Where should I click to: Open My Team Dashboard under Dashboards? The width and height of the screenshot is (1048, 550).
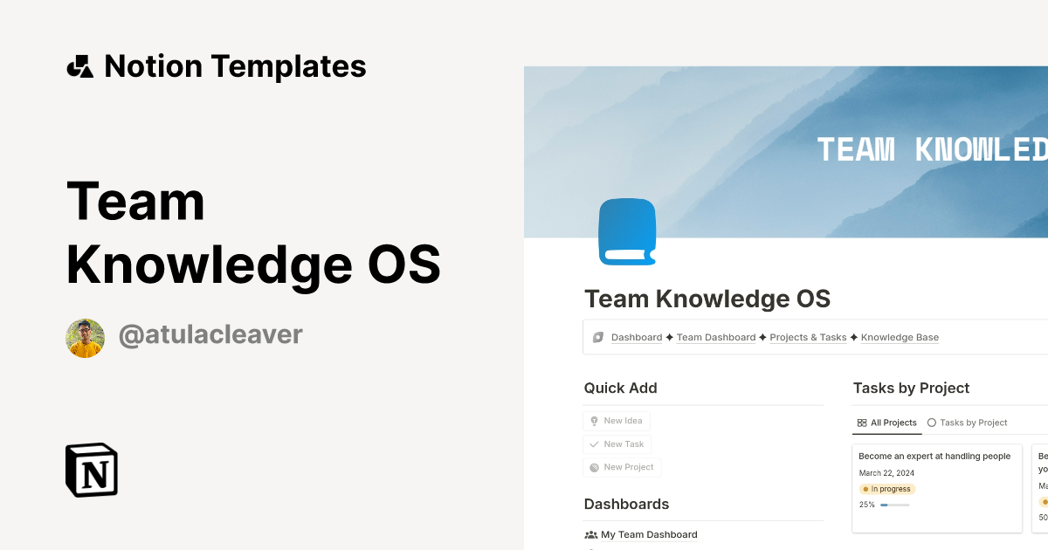(x=648, y=534)
